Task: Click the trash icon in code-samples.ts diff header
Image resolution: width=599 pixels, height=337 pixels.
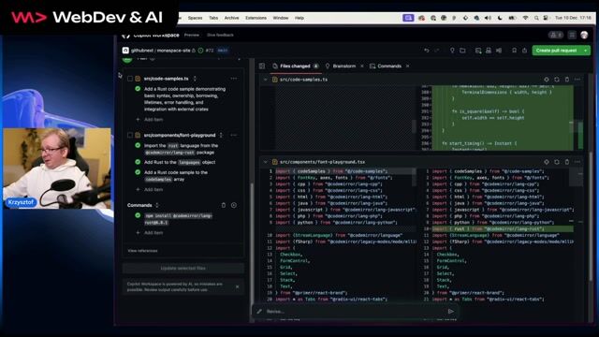Action: tap(567, 80)
